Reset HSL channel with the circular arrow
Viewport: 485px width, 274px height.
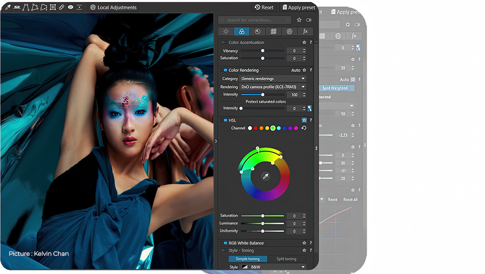coord(304,128)
